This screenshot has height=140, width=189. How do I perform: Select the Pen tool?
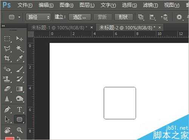pyautogui.click(x=7, y=109)
